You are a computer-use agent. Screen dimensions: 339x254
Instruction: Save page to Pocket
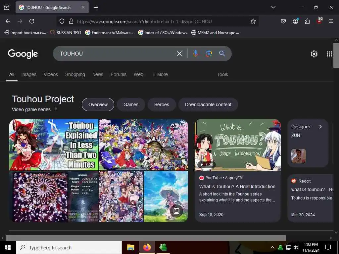click(283, 21)
